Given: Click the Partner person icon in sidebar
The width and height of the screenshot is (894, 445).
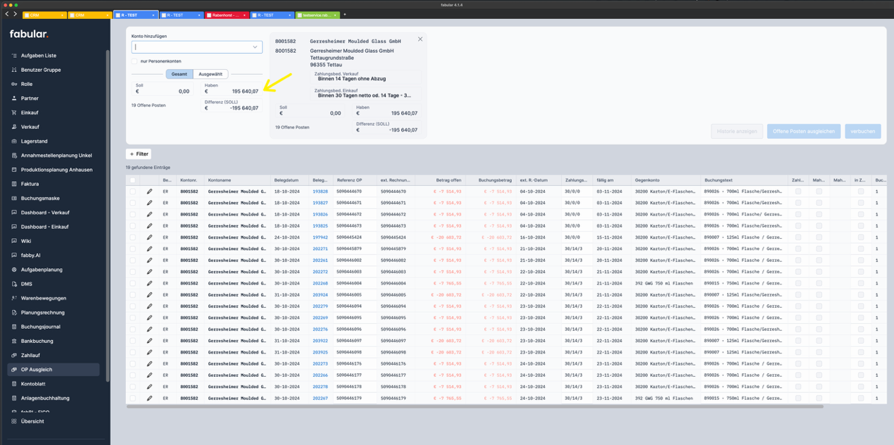Looking at the screenshot, I should 14,99.
